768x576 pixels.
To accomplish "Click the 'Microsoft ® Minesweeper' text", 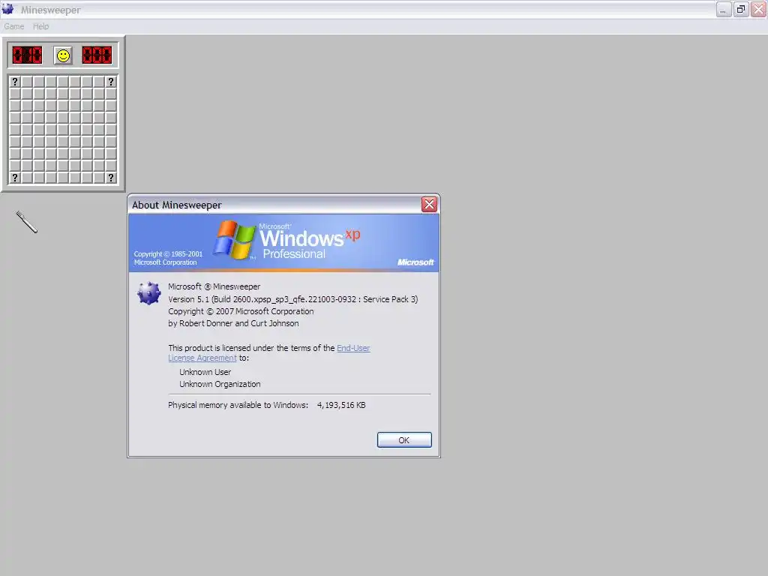I will click(214, 286).
